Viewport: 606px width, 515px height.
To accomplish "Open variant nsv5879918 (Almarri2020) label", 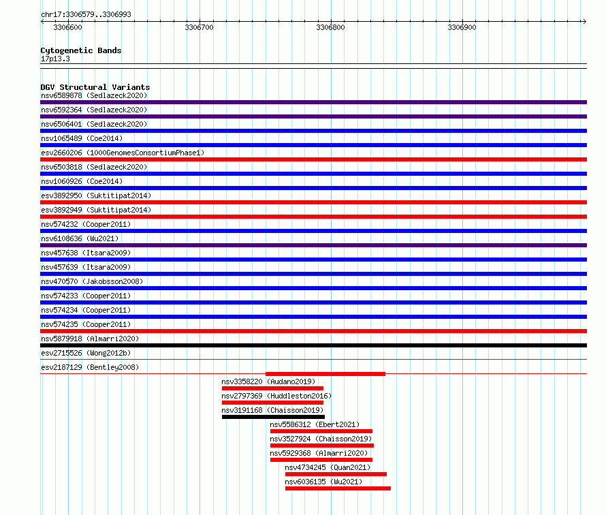I will click(x=90, y=339).
